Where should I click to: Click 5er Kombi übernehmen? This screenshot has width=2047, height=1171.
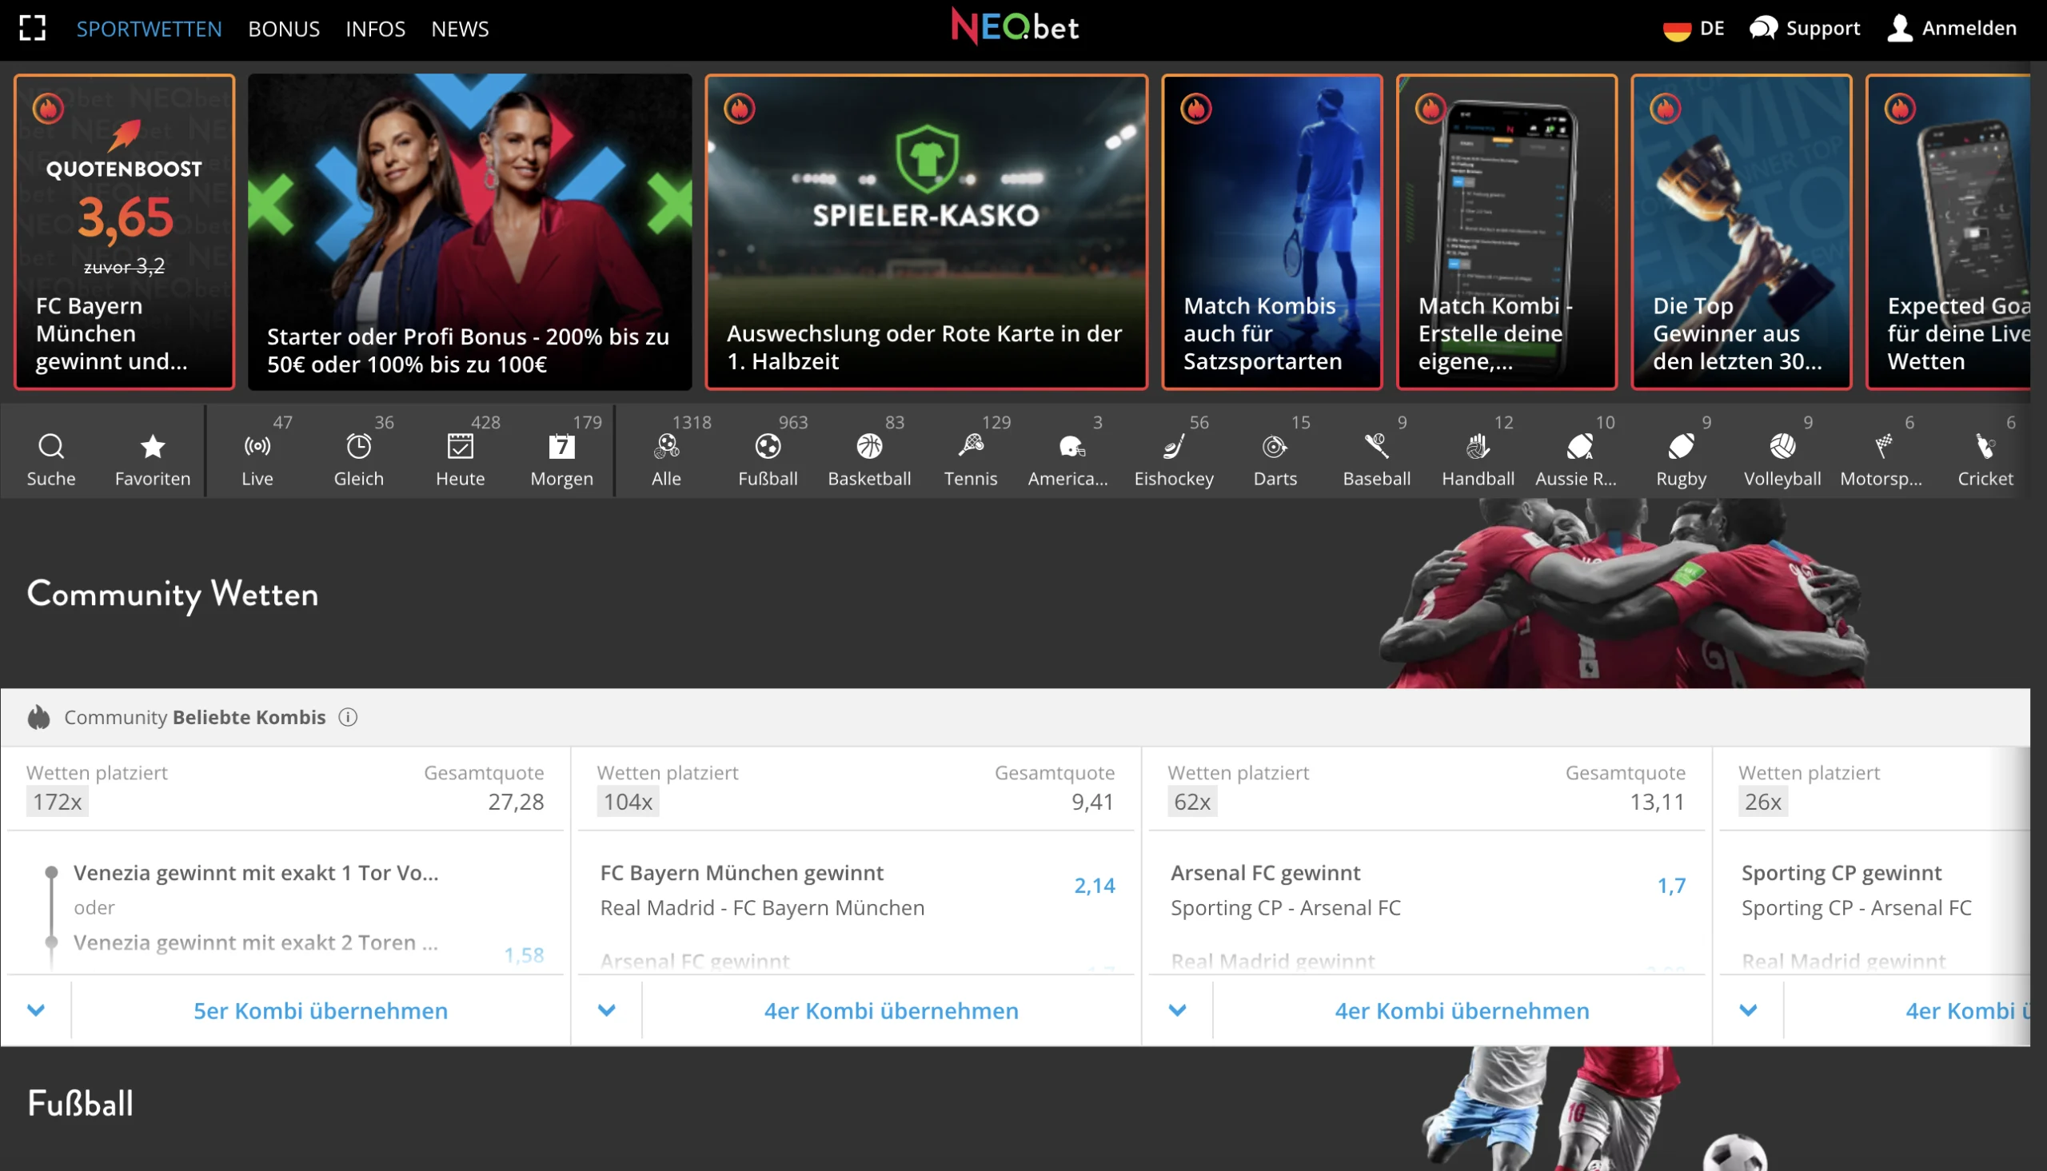coord(320,1010)
